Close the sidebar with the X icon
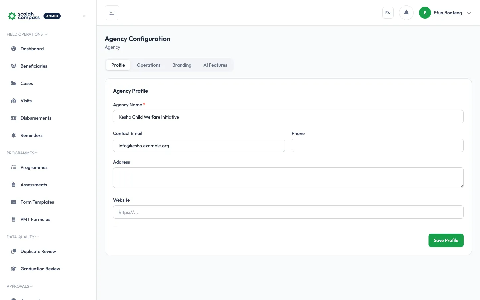 click(x=84, y=16)
